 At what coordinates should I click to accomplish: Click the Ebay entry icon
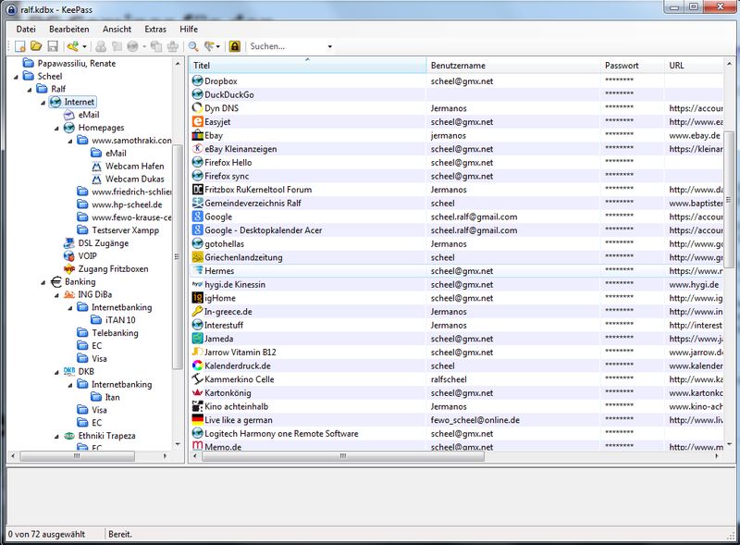(198, 135)
